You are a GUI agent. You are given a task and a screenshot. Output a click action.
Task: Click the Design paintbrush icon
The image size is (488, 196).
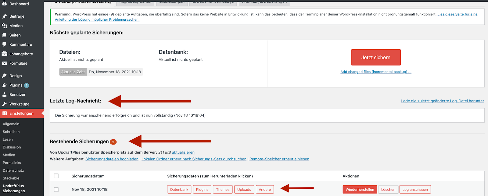(5, 76)
